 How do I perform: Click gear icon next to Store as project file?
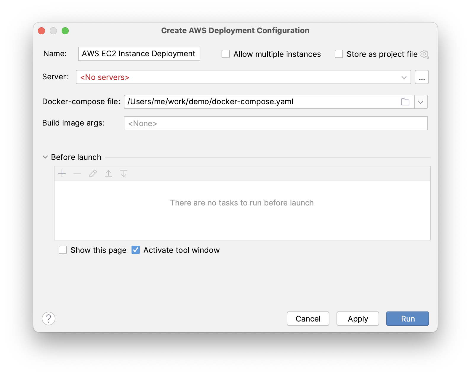(x=424, y=54)
